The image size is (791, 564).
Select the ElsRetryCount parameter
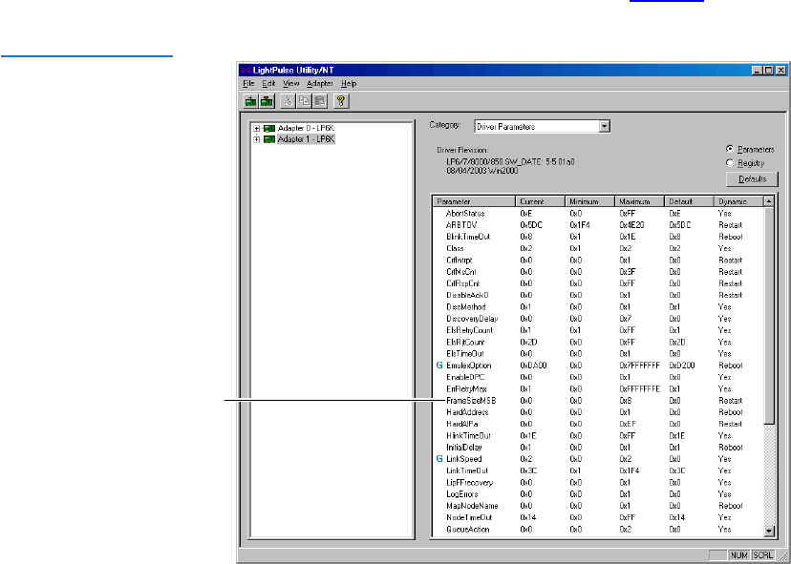[470, 330]
